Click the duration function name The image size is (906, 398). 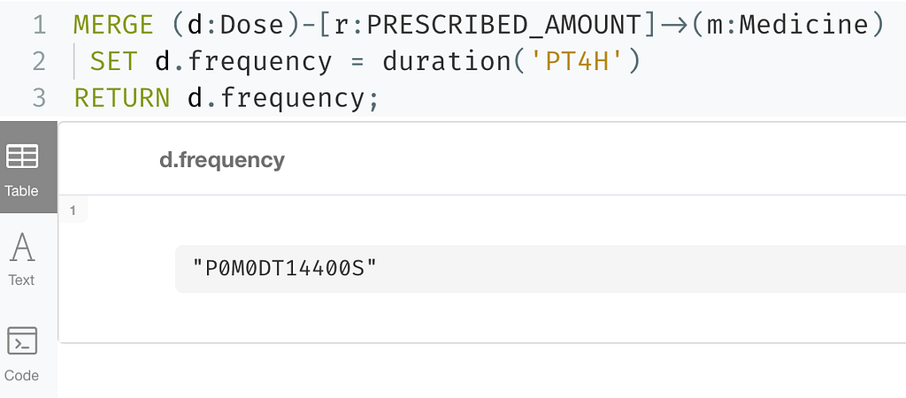click(447, 61)
